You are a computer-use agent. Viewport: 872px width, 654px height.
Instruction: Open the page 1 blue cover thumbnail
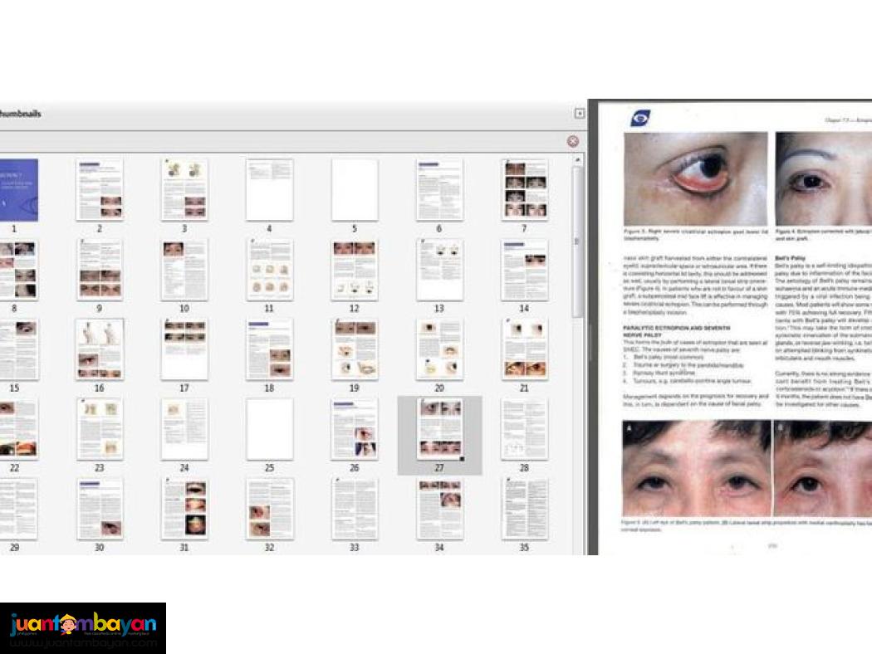click(x=19, y=190)
